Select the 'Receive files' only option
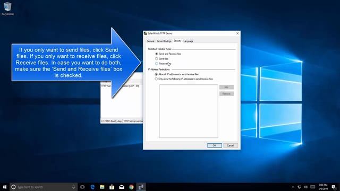Screen dimensions: 340x191 pyautogui.click(x=157, y=64)
